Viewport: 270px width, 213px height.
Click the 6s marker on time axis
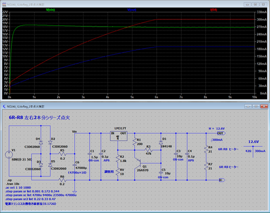coord(156,97)
